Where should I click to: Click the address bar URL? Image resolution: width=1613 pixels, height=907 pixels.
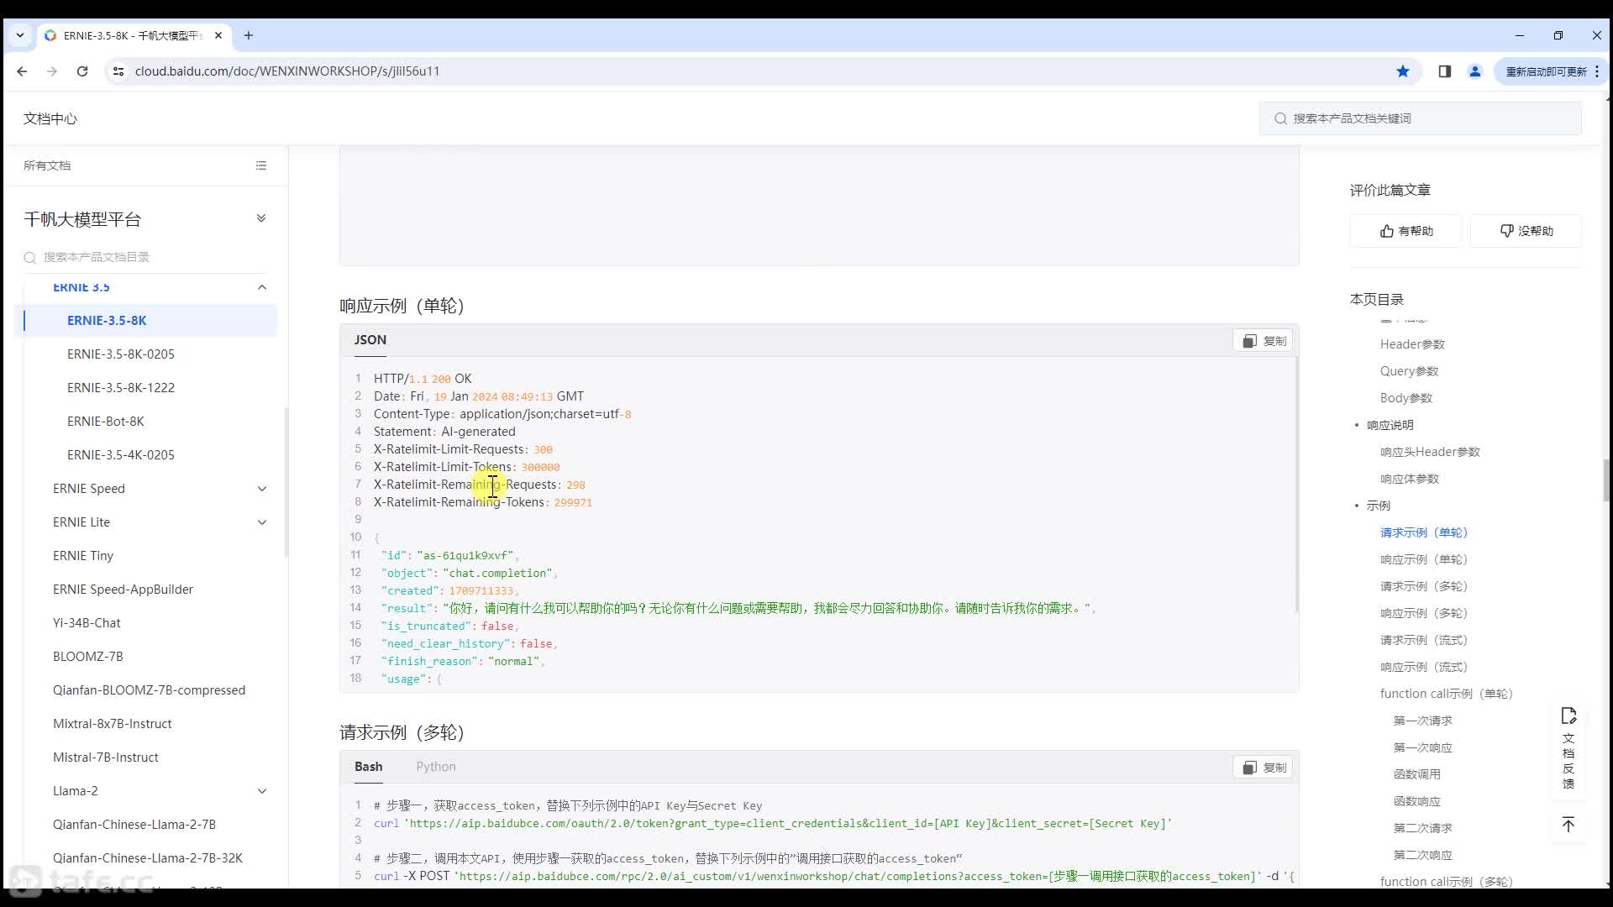[287, 71]
